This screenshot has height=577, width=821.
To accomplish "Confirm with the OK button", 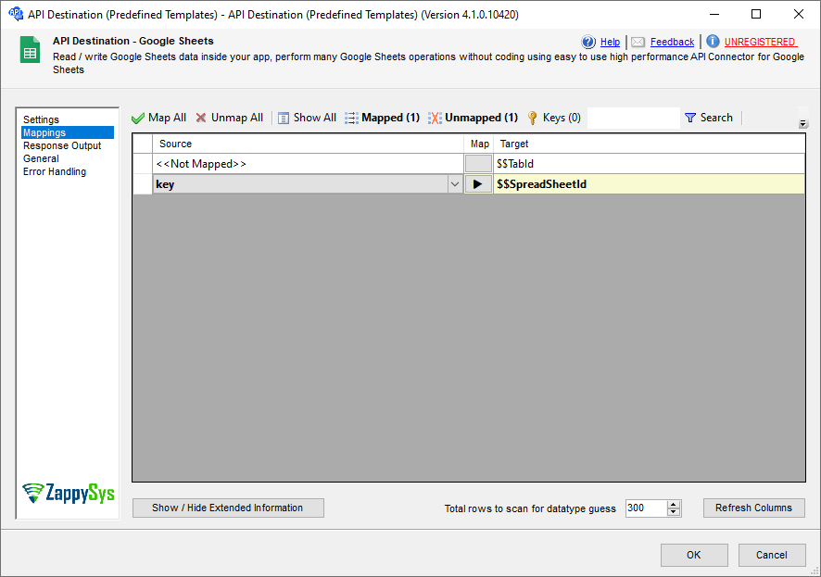I will point(694,555).
